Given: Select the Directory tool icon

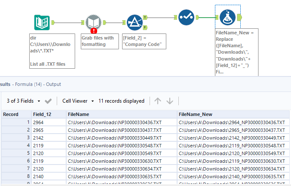Looking at the screenshot, I should 42,23.
